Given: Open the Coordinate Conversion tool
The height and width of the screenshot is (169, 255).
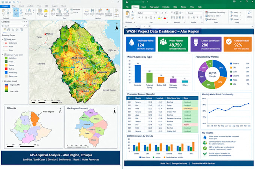Looking at the screenshot, I should (108, 12).
